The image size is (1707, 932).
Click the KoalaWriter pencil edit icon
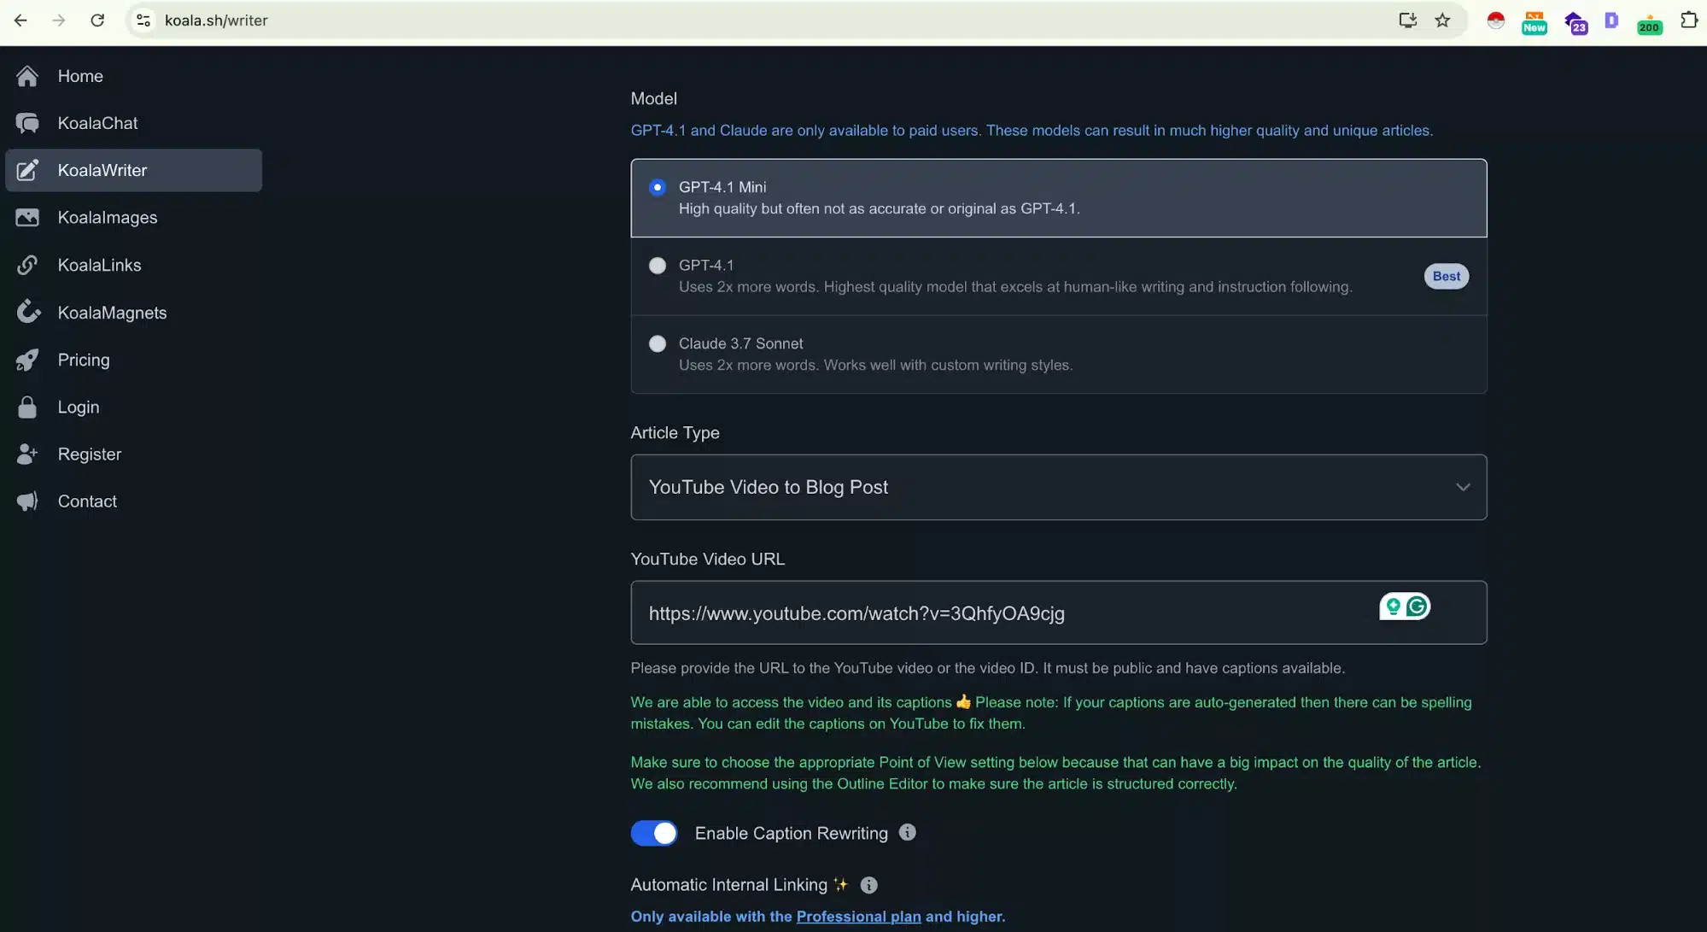(27, 170)
